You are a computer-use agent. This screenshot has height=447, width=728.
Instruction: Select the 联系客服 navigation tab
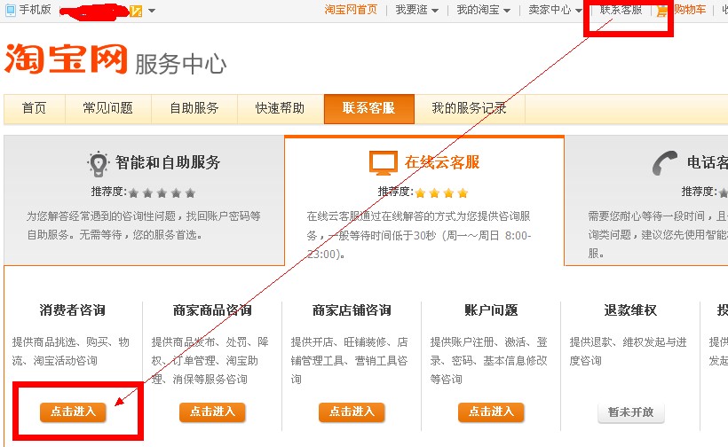(x=369, y=108)
